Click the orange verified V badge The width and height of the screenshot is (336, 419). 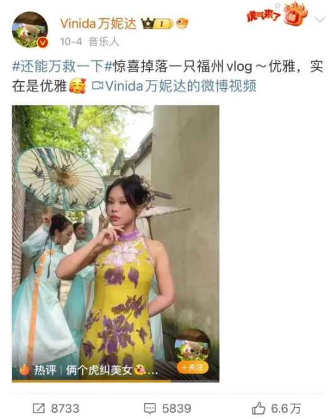click(43, 43)
